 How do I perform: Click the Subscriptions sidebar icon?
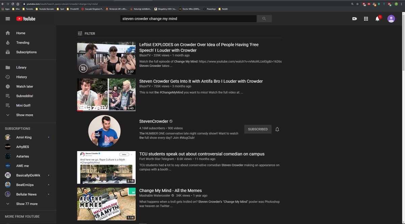point(8,52)
